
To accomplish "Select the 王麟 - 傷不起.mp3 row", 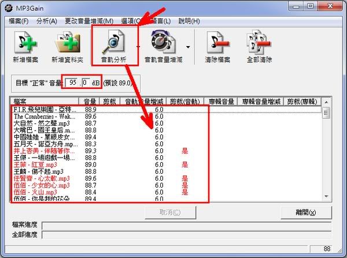I will 167,171.
